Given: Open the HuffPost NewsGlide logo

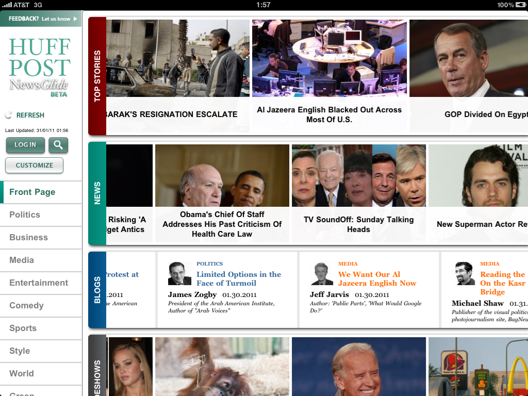Looking at the screenshot, I should (40, 67).
